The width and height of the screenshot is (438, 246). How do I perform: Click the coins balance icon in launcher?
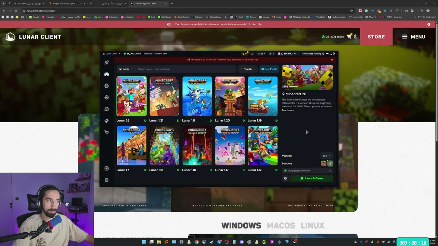245,54
